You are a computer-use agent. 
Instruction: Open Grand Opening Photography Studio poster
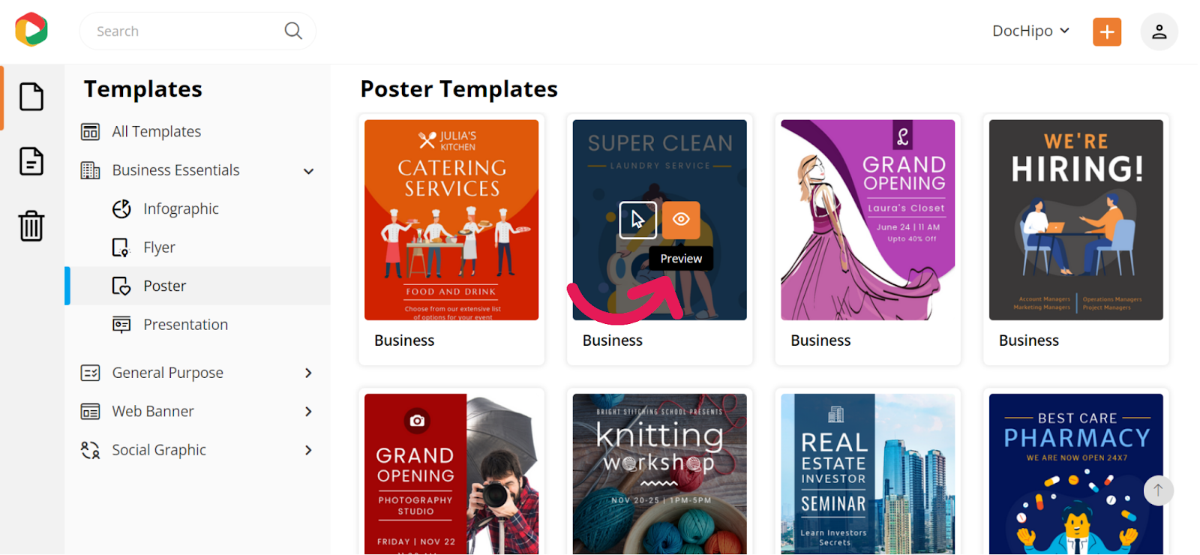click(x=451, y=474)
